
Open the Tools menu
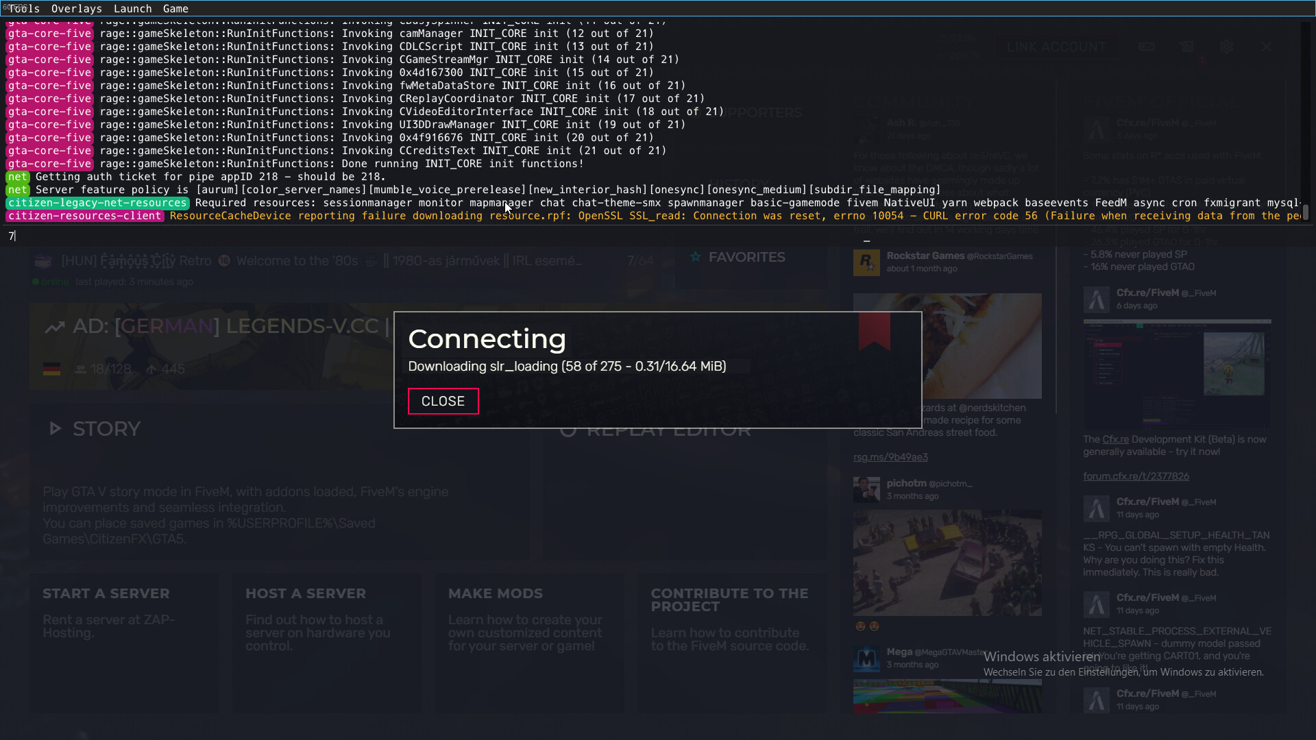click(24, 8)
